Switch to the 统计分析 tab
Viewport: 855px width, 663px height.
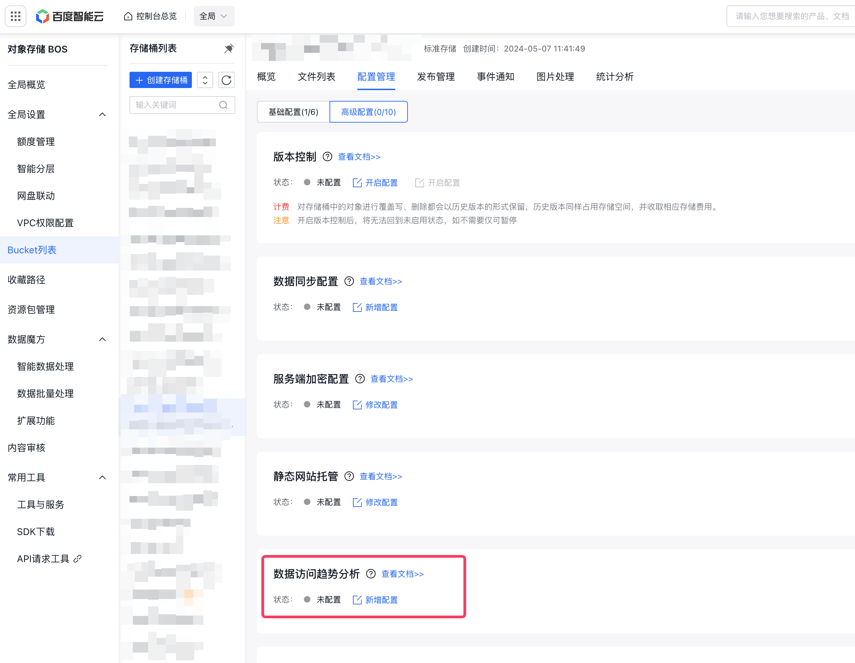click(615, 77)
